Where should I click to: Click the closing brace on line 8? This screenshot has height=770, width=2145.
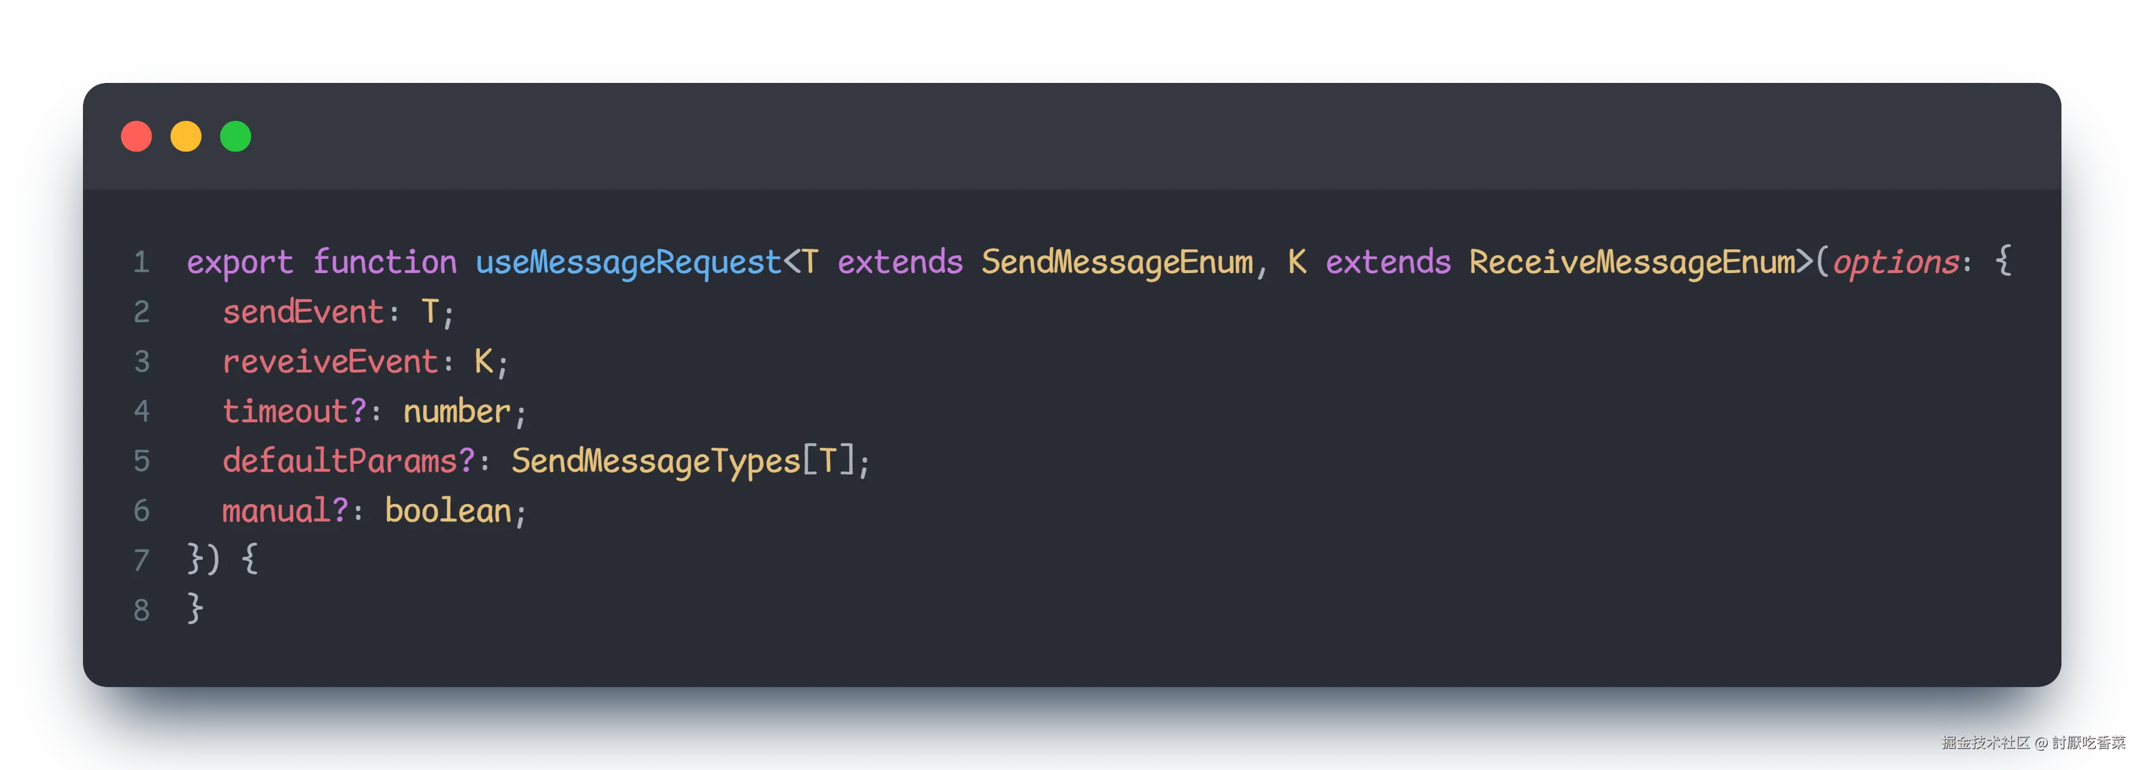coord(195,609)
